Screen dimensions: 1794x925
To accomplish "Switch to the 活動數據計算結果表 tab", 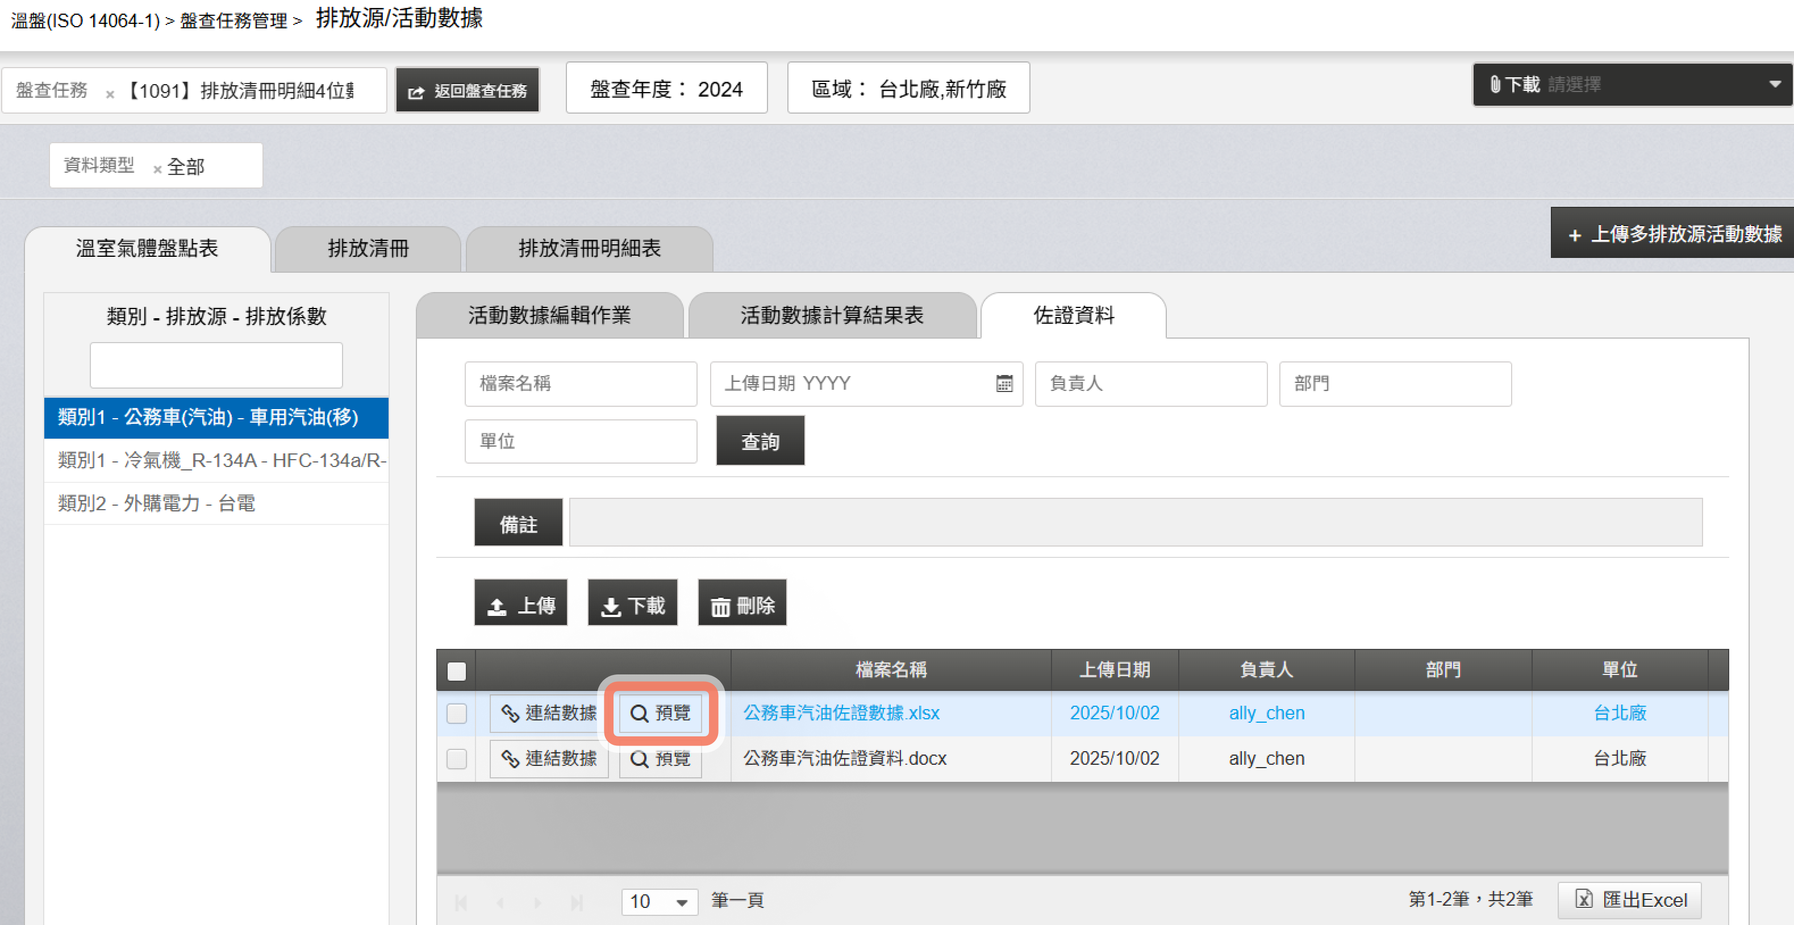I will [x=832, y=315].
